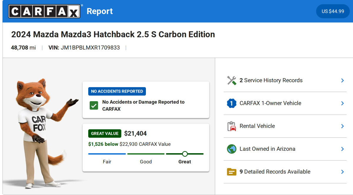Viewport: 353px width, 195px height.
Task: Click the wrench service history icon
Action: (x=232, y=80)
